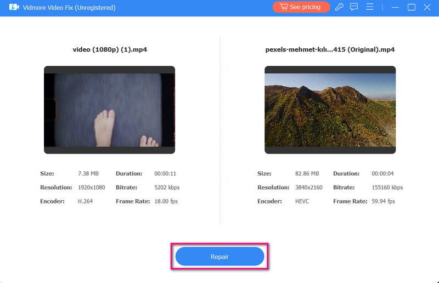Screen dimensions: 439x283
Task: Click the Vidmore Video Fix (Unregistered) title
Action: [69, 8]
